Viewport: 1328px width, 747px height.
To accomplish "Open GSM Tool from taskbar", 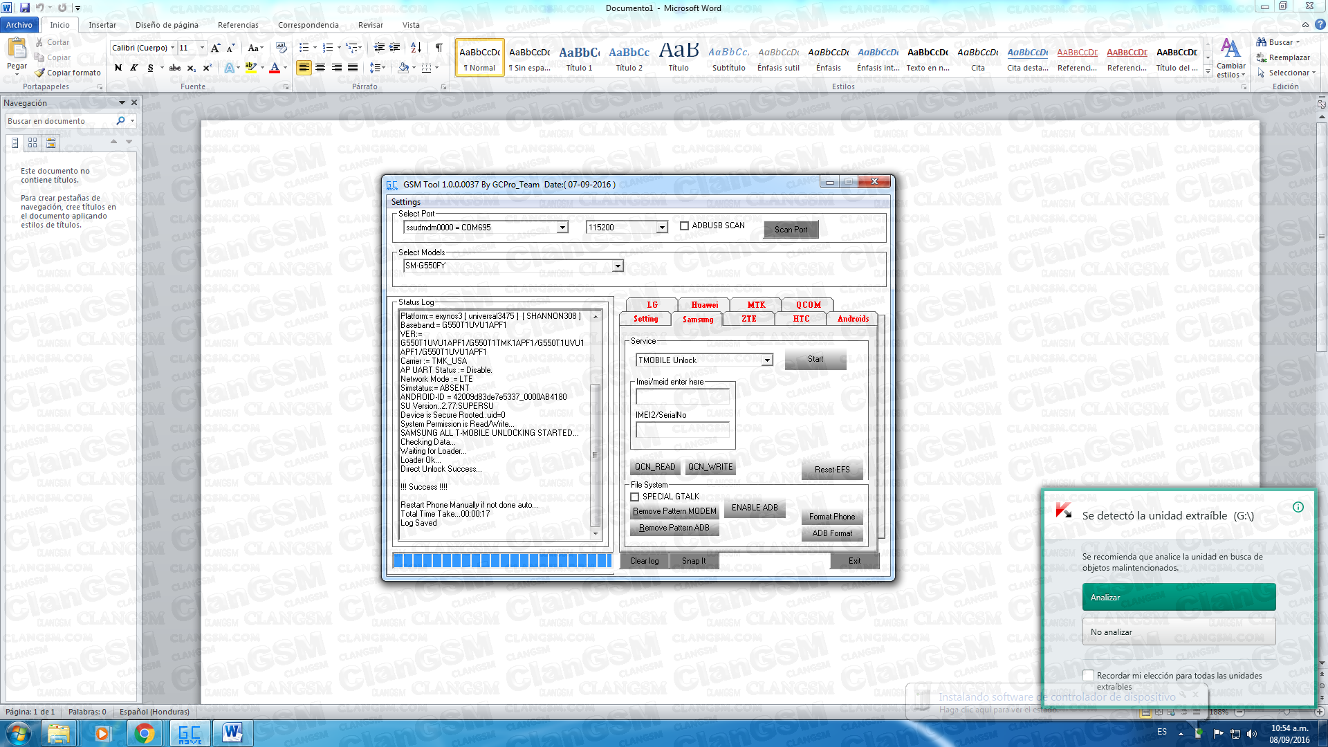I will click(190, 733).
